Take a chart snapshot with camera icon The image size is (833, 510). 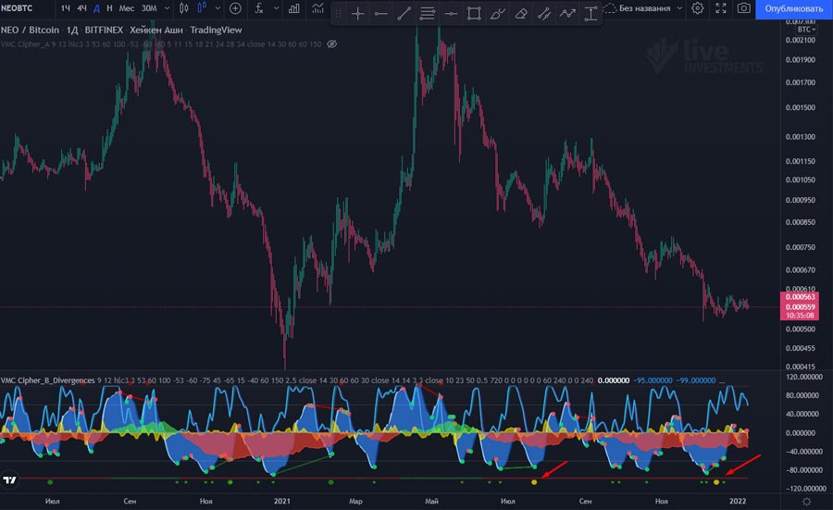point(743,8)
